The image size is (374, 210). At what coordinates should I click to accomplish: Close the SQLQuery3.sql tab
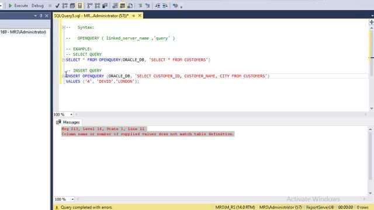140,16
